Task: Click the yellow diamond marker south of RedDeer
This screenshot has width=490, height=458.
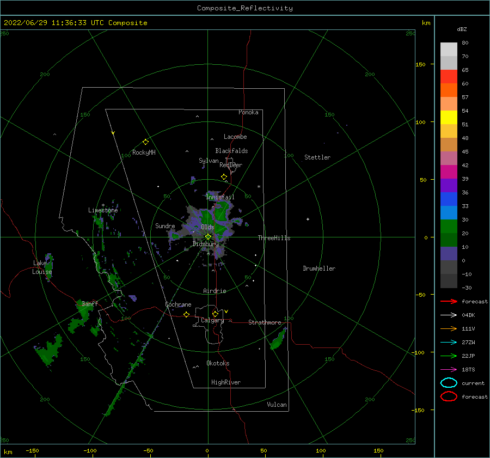Action: (x=224, y=177)
